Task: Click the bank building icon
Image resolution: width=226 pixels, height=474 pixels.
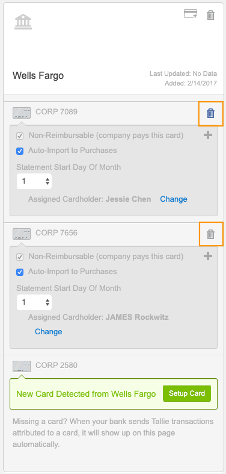Action: [23, 22]
